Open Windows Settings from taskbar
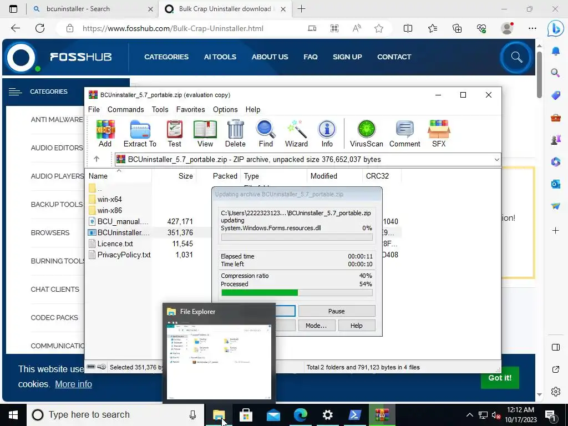 327,415
